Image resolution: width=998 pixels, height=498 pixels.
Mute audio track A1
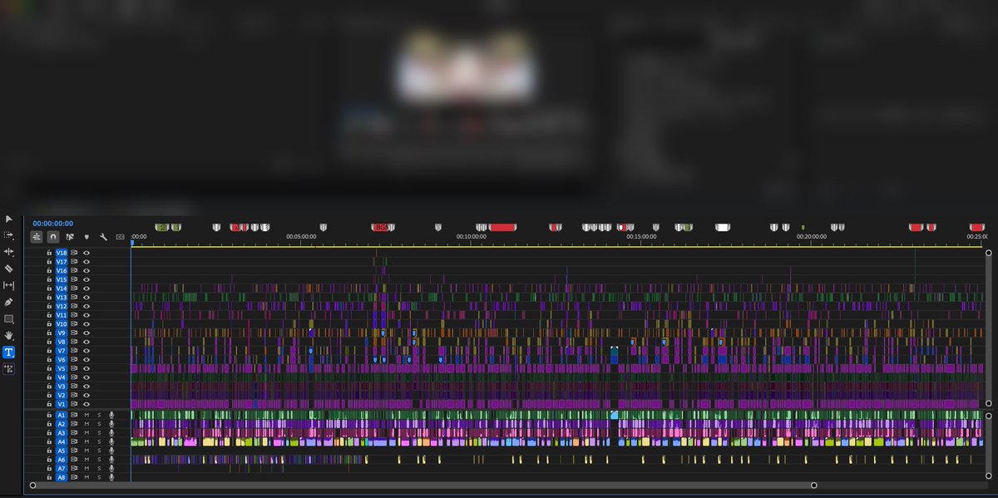click(86, 415)
